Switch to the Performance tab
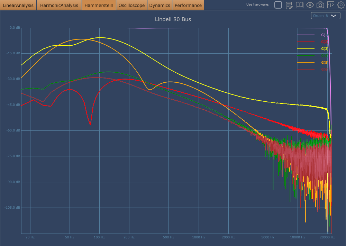This screenshot has width=346, height=246. pyautogui.click(x=188, y=5)
